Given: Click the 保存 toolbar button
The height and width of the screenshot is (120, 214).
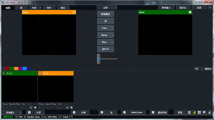Looking at the screenshot, I should (49, 8).
